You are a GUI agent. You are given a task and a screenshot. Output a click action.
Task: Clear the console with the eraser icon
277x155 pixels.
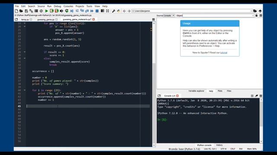(x=256, y=96)
